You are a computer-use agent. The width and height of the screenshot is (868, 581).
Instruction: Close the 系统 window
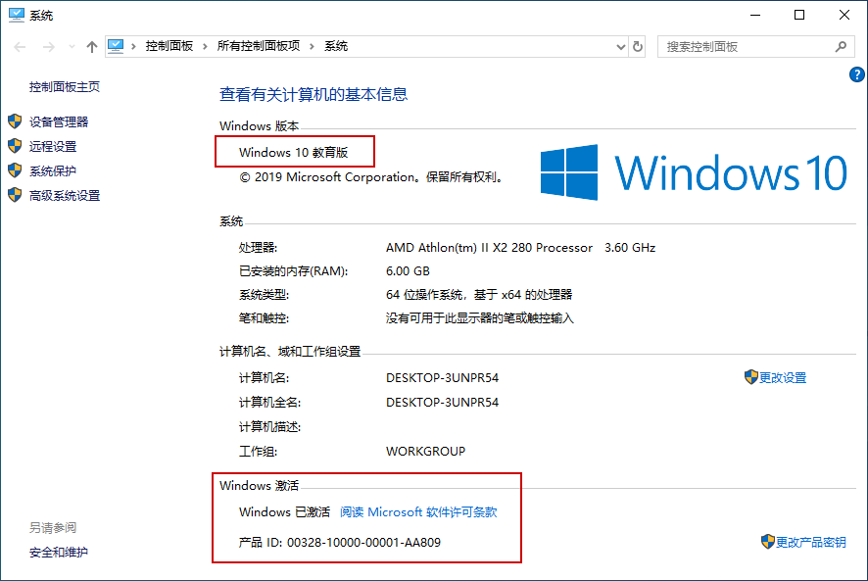[x=844, y=15]
